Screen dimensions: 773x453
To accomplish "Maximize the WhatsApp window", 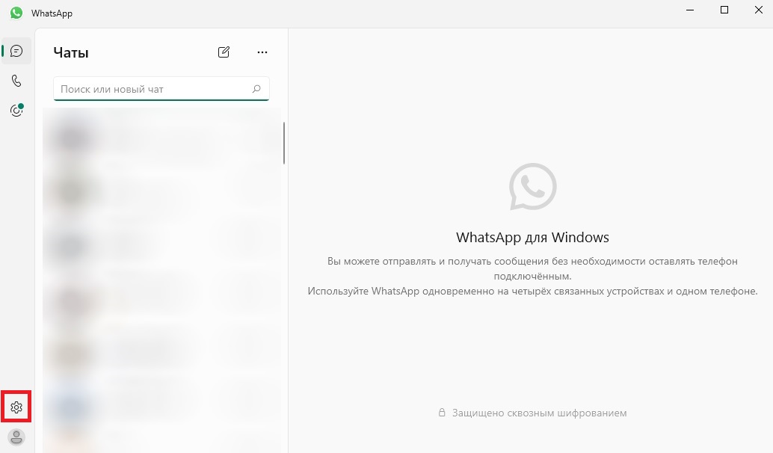I will pos(724,10).
